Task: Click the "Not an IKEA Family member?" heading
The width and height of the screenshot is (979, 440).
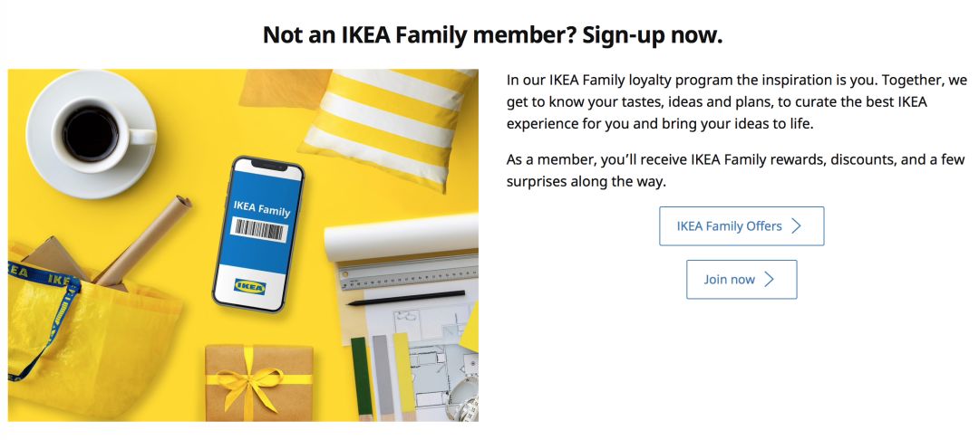Action: [492, 35]
